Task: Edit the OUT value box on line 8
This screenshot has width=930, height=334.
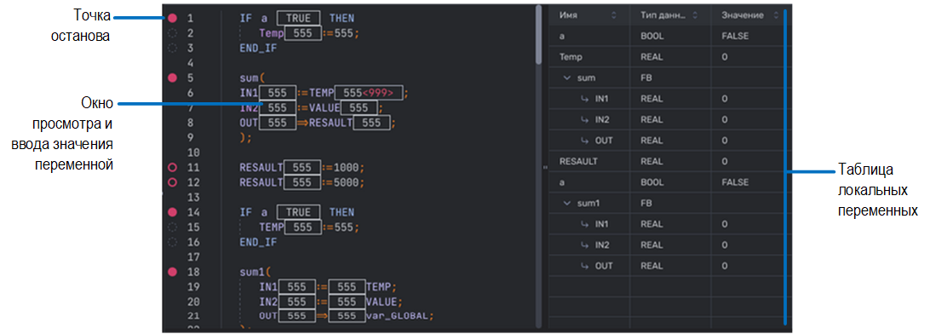Action: click(277, 123)
